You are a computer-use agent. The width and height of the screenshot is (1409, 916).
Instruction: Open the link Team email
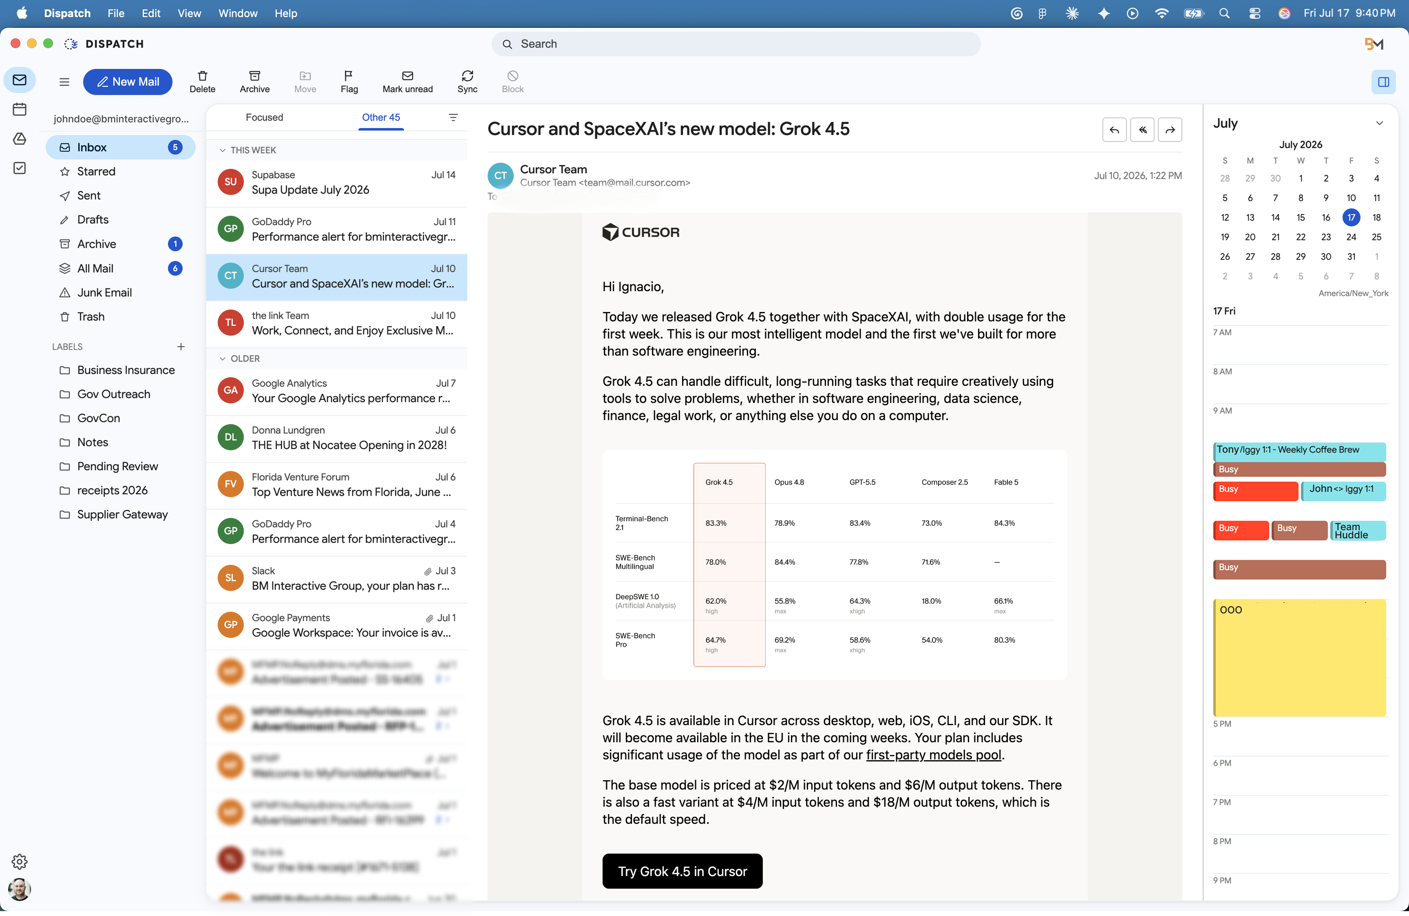tap(336, 324)
